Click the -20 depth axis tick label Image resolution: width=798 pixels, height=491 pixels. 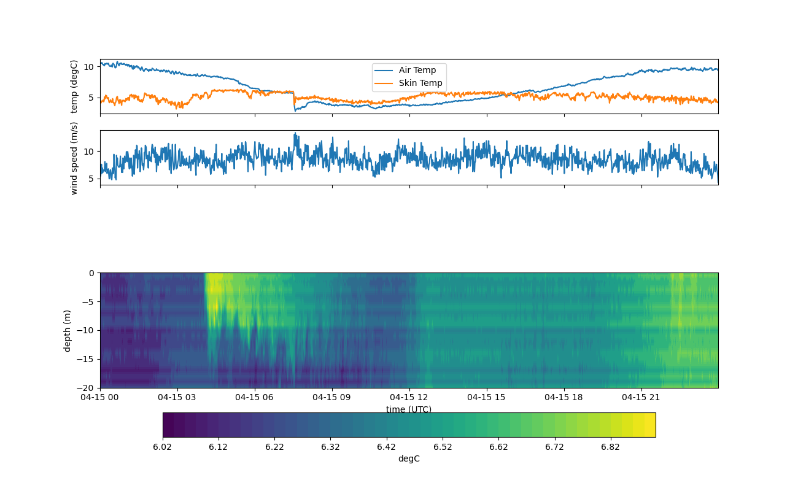click(85, 388)
